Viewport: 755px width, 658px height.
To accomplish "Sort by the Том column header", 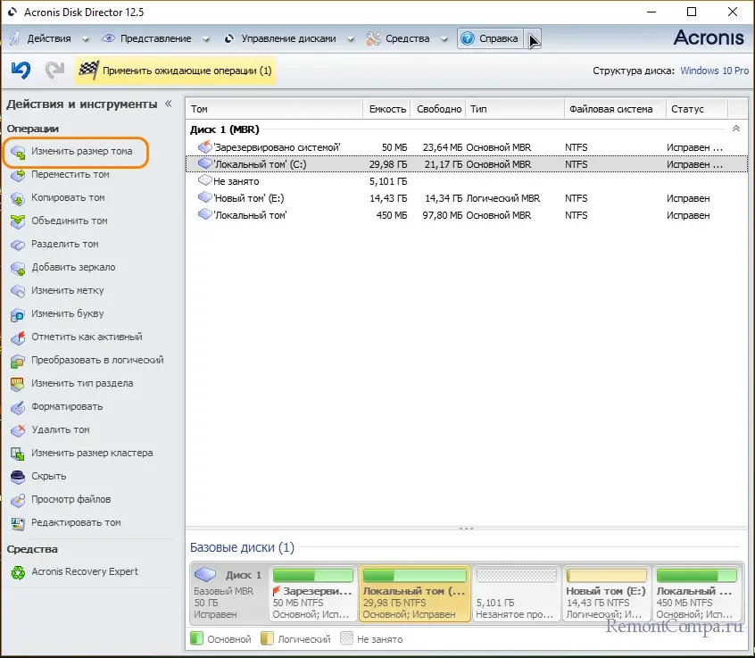I will 274,109.
